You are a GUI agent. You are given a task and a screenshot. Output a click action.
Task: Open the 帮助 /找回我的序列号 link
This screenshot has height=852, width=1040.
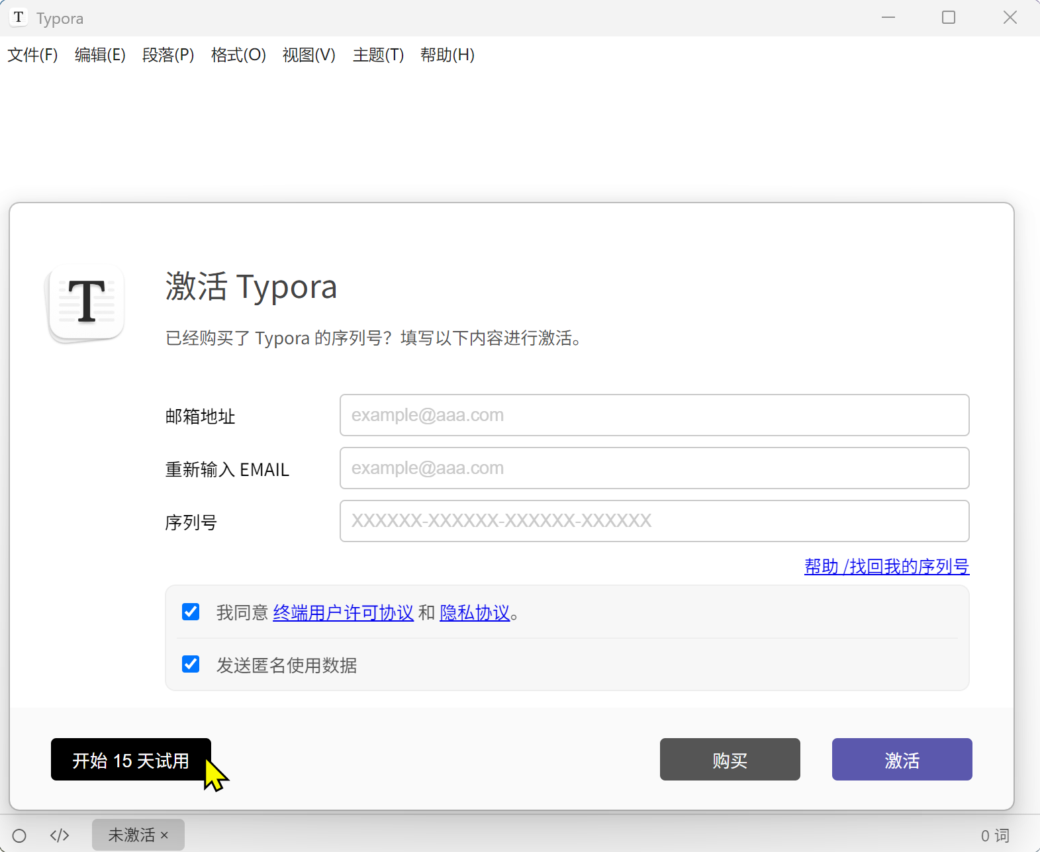[886, 567]
